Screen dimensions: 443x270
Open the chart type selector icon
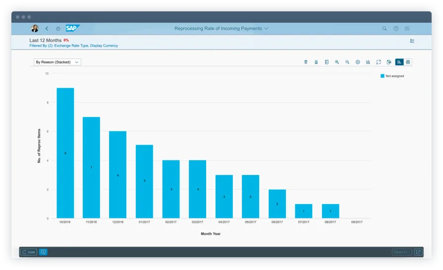point(368,62)
